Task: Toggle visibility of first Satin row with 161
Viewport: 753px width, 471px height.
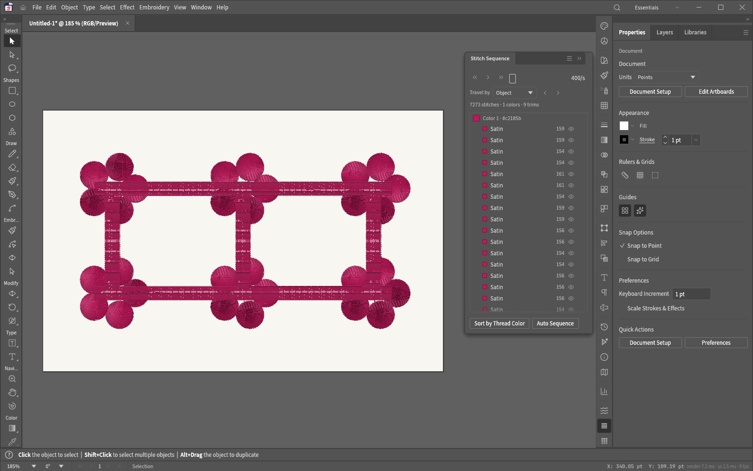Action: point(571,174)
